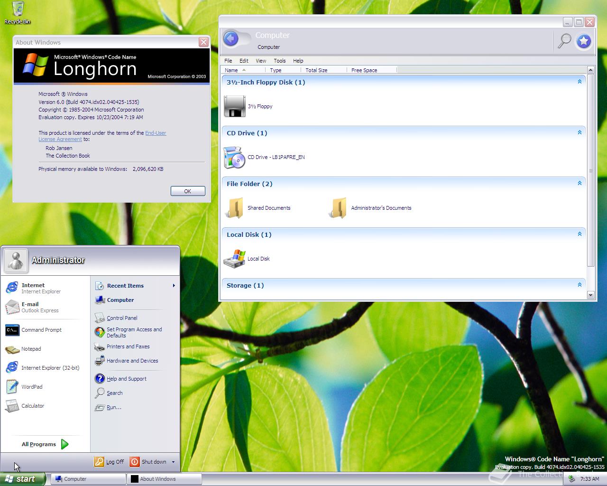Expand All Programs list
The image size is (607, 486).
coord(45,444)
